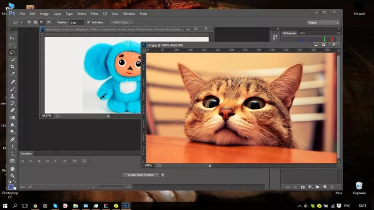Viewport: 374px width, 210px height.
Task: Open the History panel icon
Action: (275, 37)
